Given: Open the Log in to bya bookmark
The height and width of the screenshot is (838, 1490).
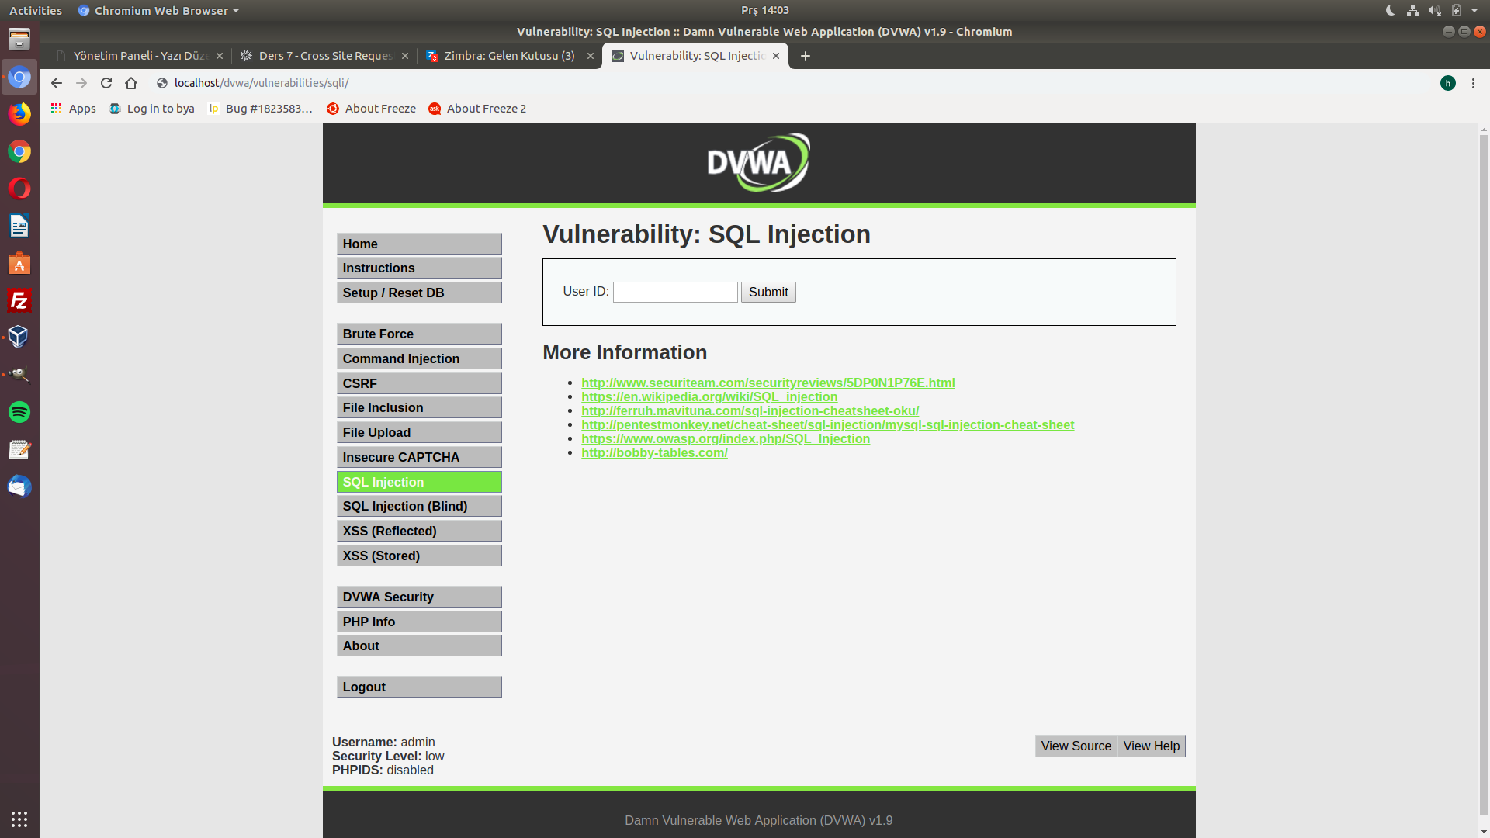Looking at the screenshot, I should [152, 109].
